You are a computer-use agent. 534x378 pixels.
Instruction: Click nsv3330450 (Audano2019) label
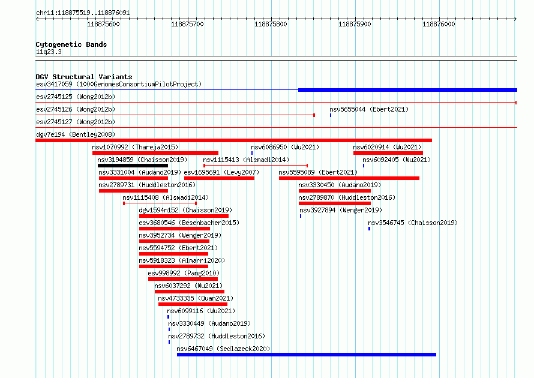(340, 185)
